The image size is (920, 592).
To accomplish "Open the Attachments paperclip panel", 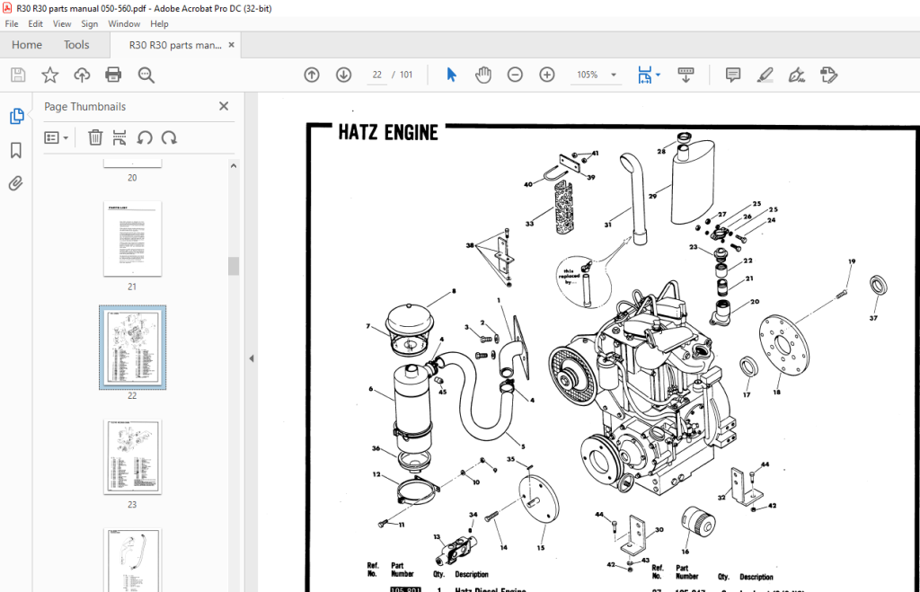I will [16, 183].
